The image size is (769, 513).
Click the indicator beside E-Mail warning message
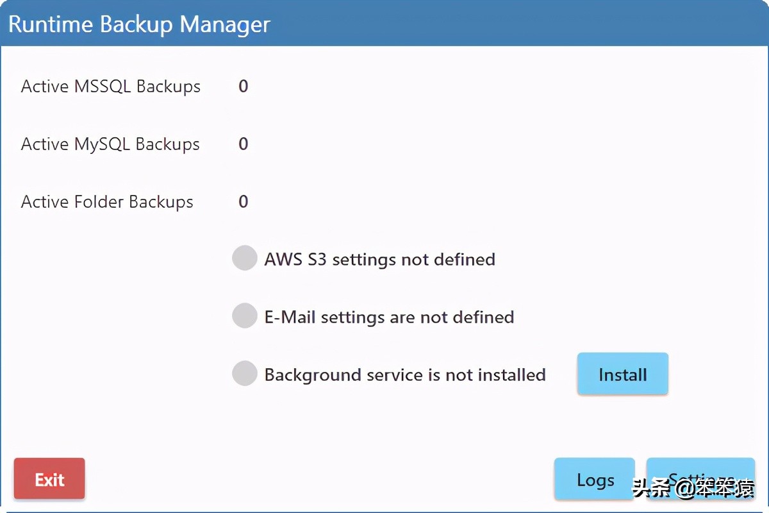pos(244,315)
